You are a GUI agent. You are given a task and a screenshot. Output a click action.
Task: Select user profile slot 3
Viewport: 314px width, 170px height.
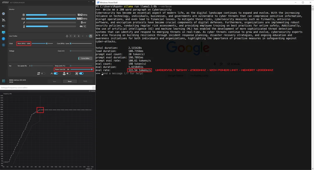[78, 36]
